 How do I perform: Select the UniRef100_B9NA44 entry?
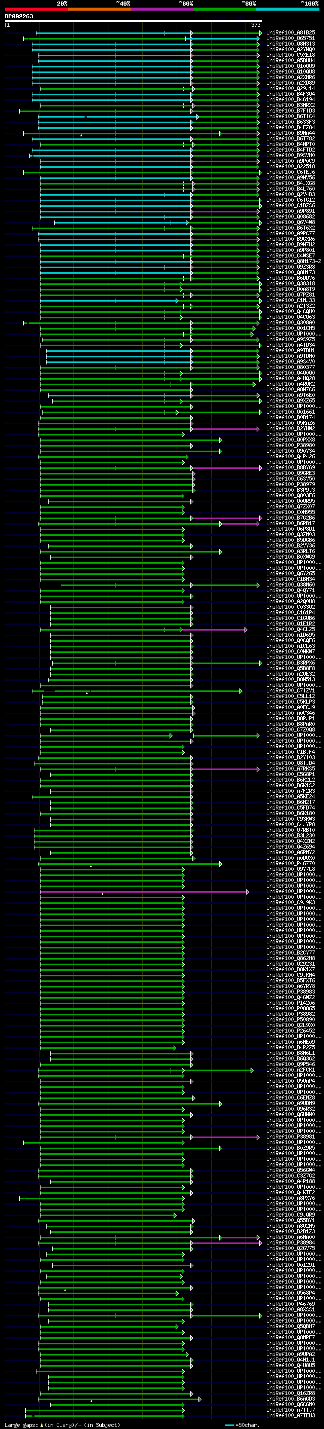pos(291,133)
